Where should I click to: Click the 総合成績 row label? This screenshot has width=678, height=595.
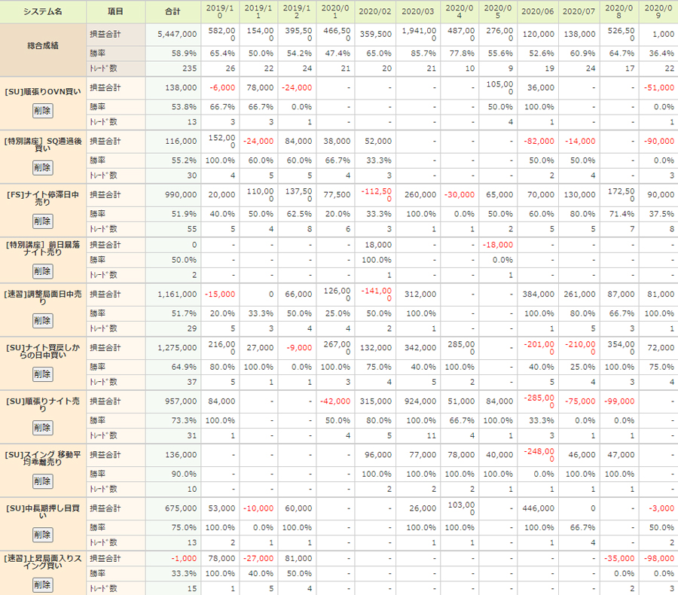tap(43, 46)
